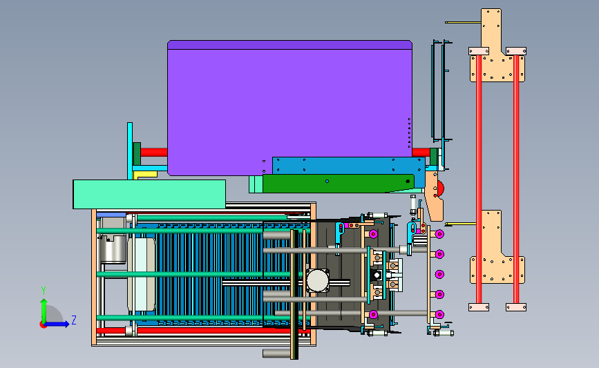Click the mint green rectangular block

pyautogui.click(x=149, y=194)
